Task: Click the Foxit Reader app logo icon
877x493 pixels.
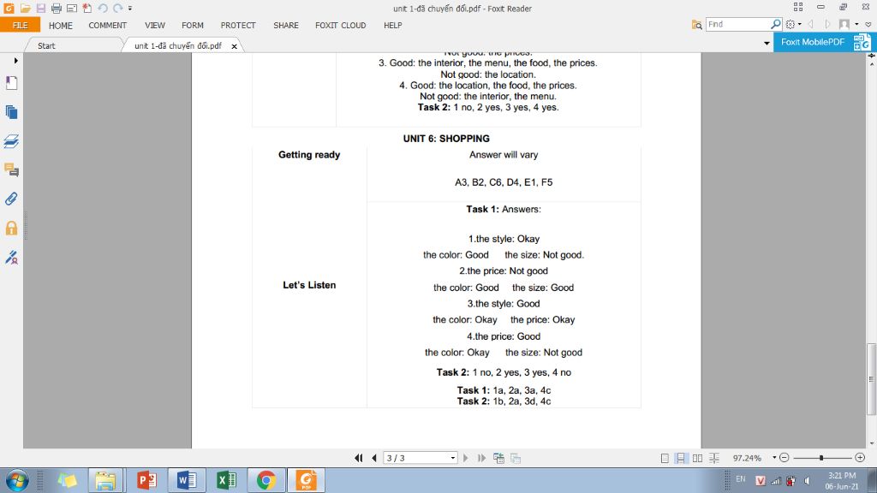Action: [x=9, y=8]
